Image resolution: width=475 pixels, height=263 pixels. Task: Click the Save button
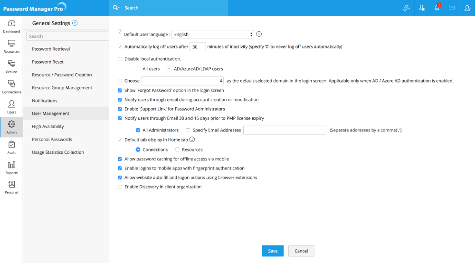[273, 251]
